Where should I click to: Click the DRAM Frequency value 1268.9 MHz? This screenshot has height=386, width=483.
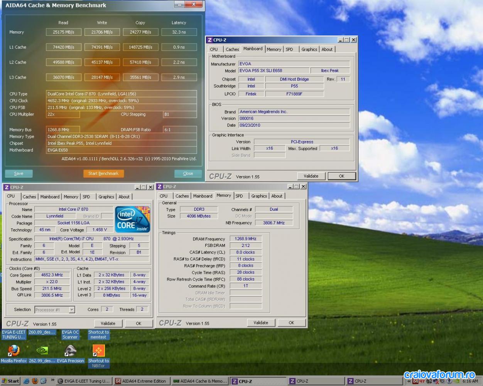246,239
